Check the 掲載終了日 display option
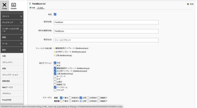Image resolution: width=197 pixels, height=108 pixels. click(55, 85)
